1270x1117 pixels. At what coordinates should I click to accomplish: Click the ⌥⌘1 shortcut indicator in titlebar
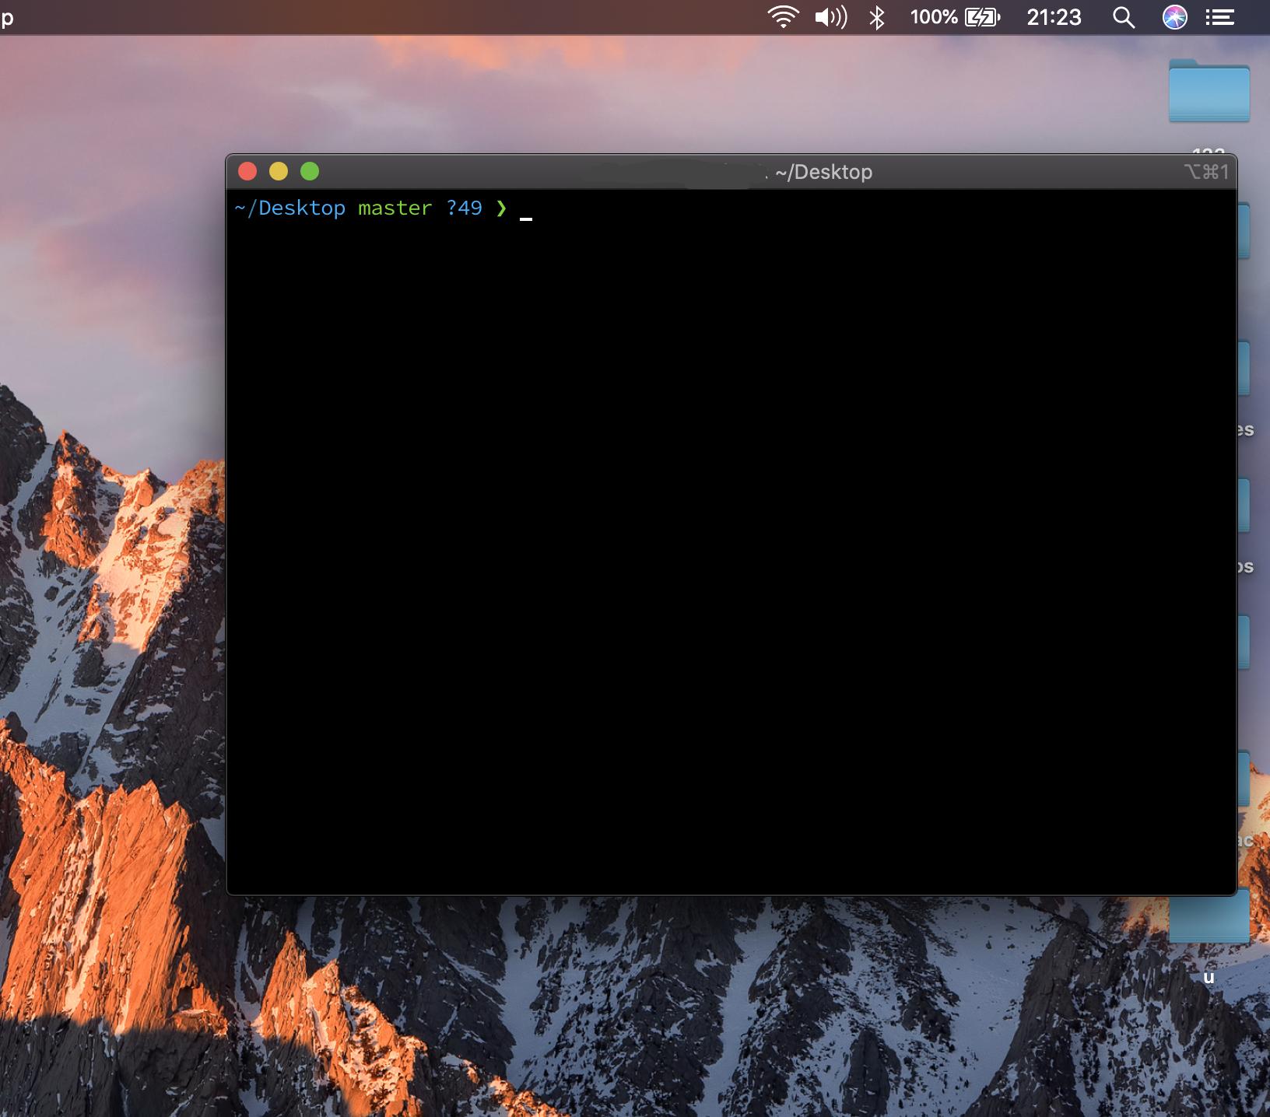(1206, 172)
